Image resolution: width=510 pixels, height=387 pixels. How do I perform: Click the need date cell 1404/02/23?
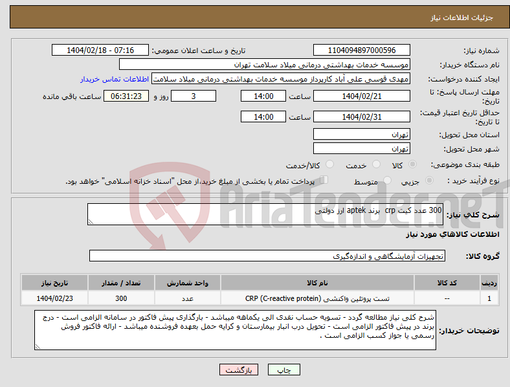tap(54, 298)
